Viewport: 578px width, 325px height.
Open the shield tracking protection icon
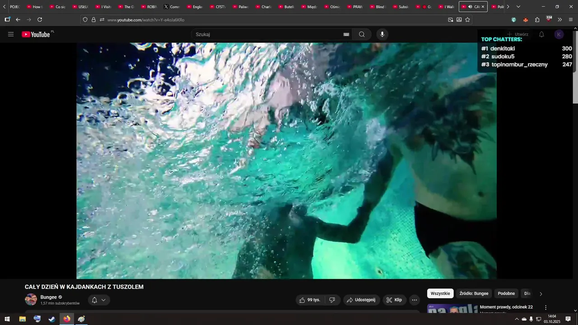85,20
